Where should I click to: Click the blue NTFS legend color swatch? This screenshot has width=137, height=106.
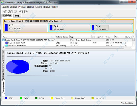(6, 98)
